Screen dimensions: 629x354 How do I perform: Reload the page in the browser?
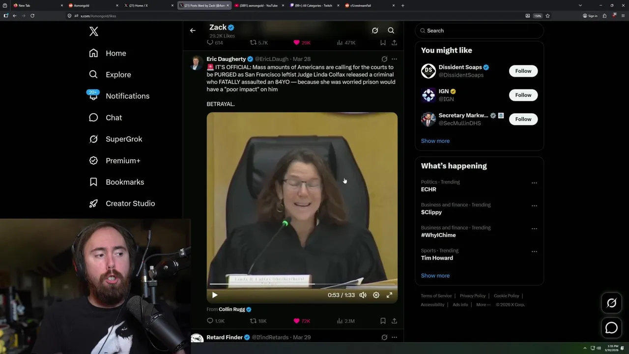click(32, 16)
